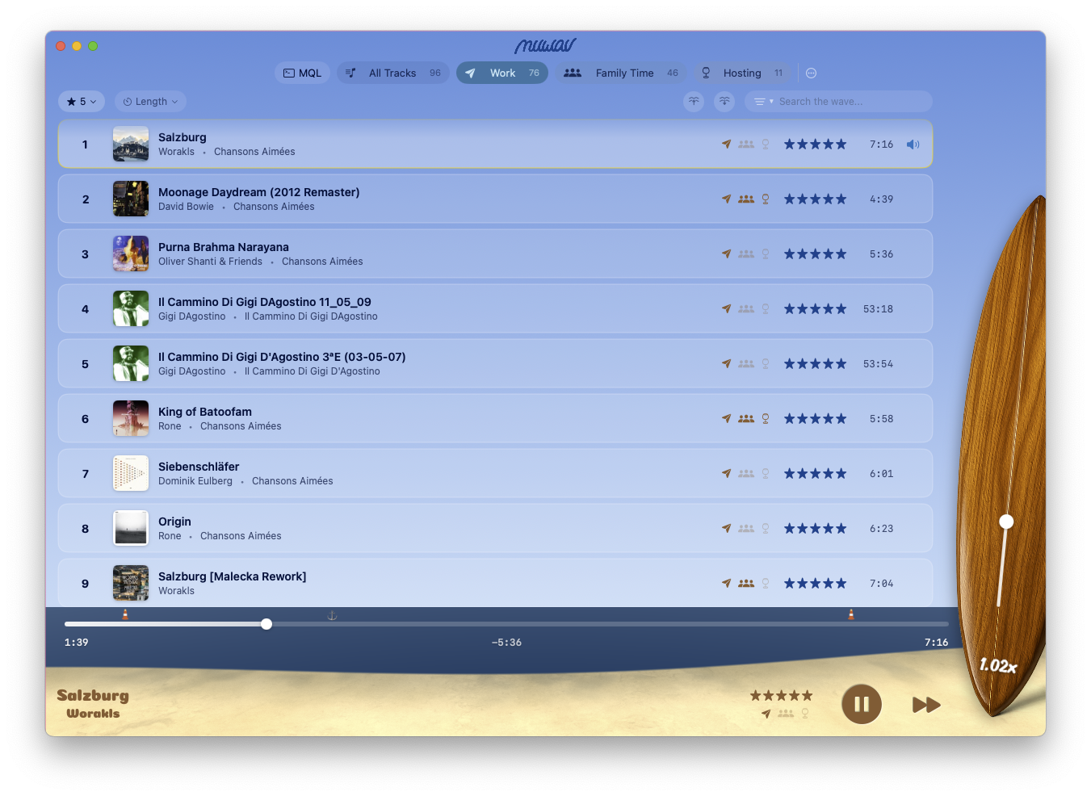Select Moonage Daydream album artwork
This screenshot has height=796, width=1091.
tap(131, 199)
